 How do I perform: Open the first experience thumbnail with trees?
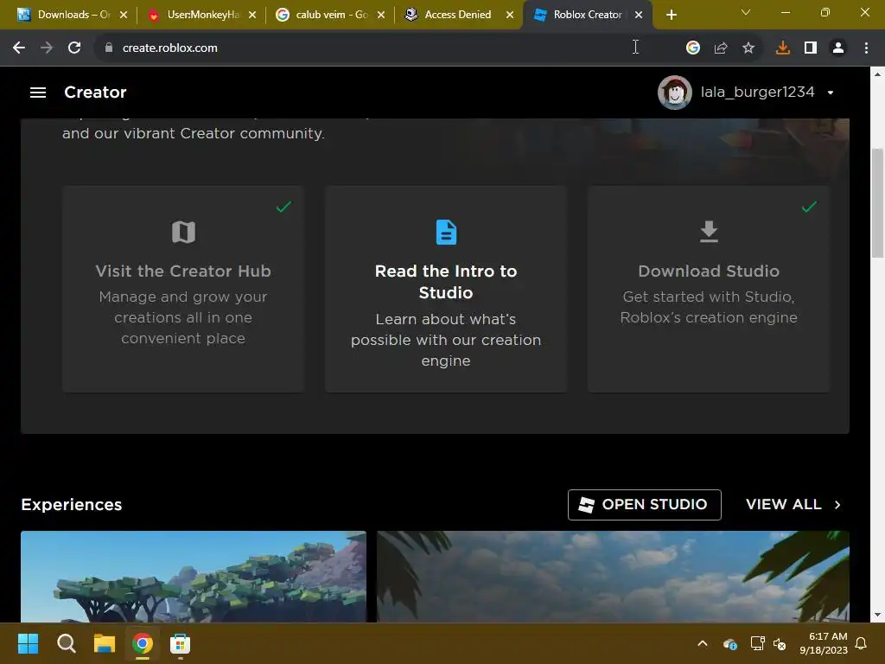194,577
